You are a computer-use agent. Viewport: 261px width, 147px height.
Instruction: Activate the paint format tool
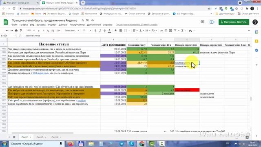(21, 31)
